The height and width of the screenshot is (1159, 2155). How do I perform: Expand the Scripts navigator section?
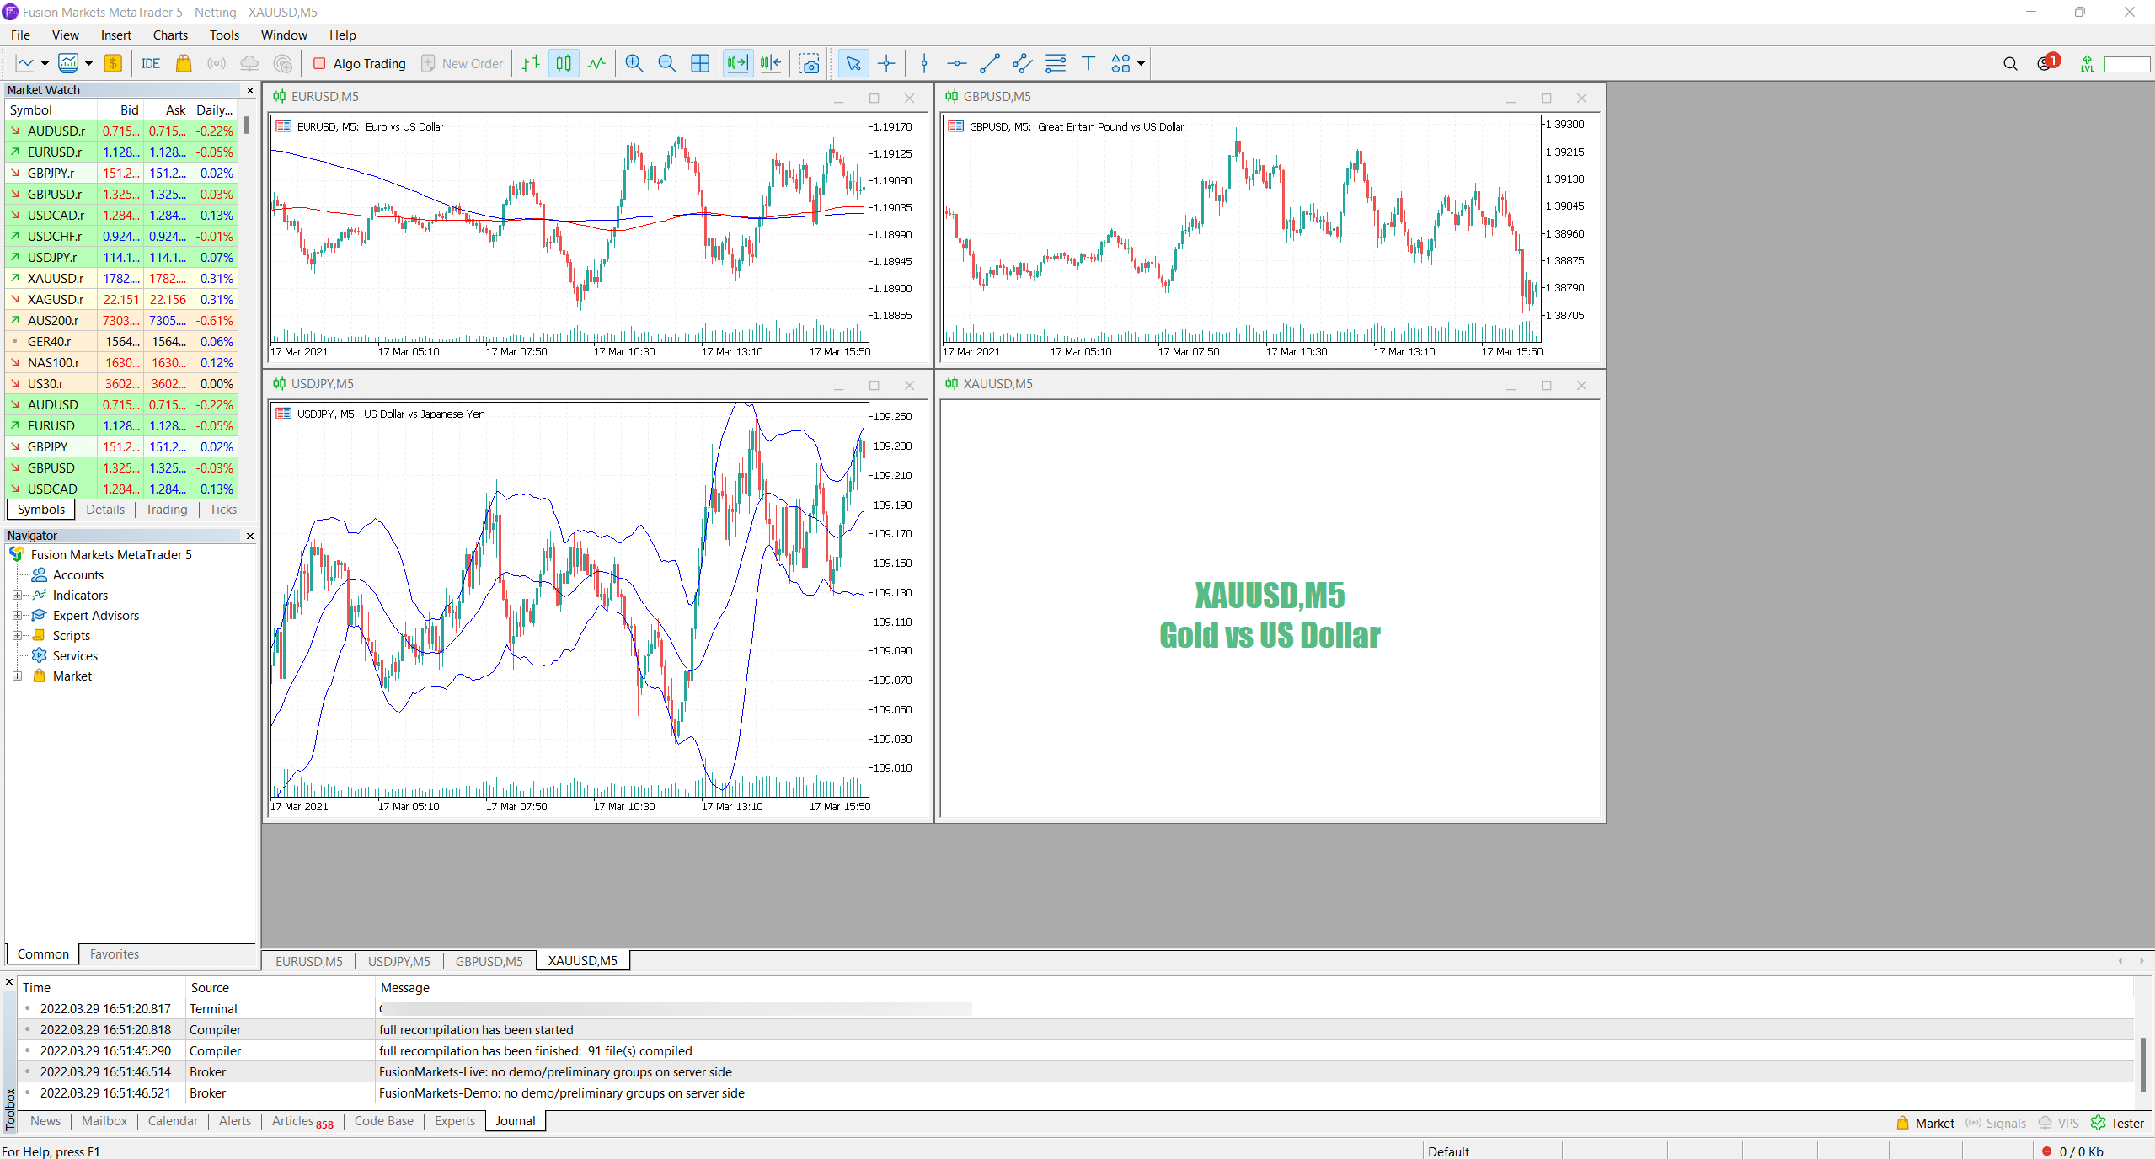click(19, 635)
